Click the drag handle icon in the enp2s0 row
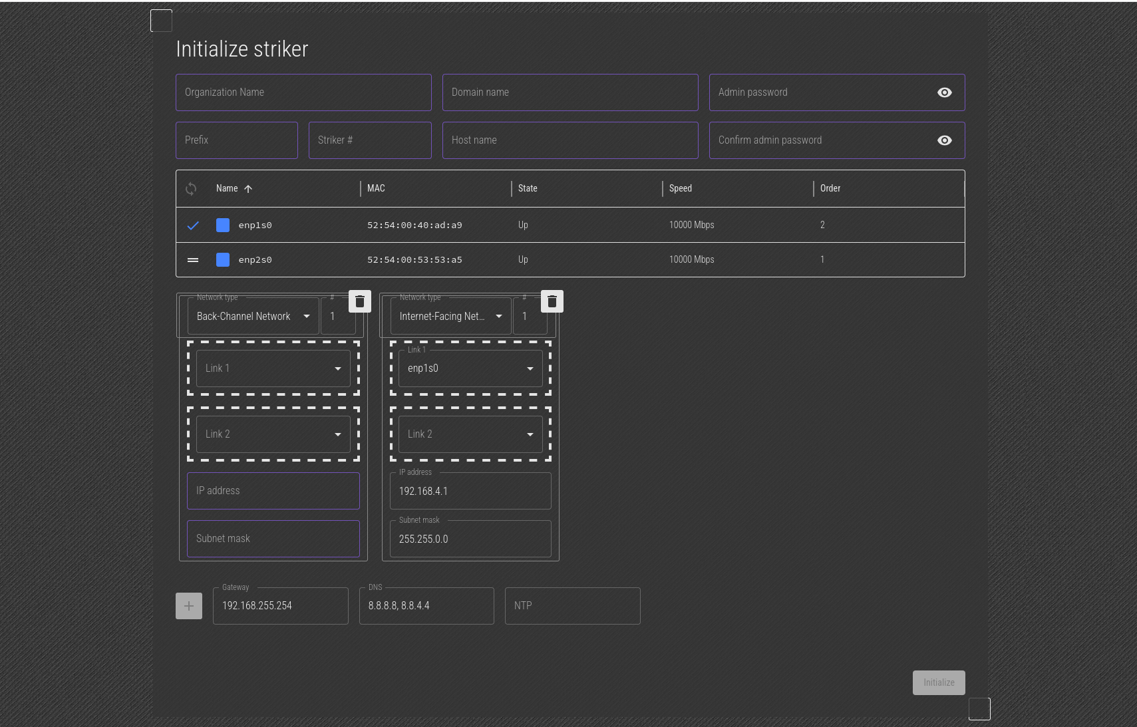Screen dimensions: 1137x727 (193, 260)
